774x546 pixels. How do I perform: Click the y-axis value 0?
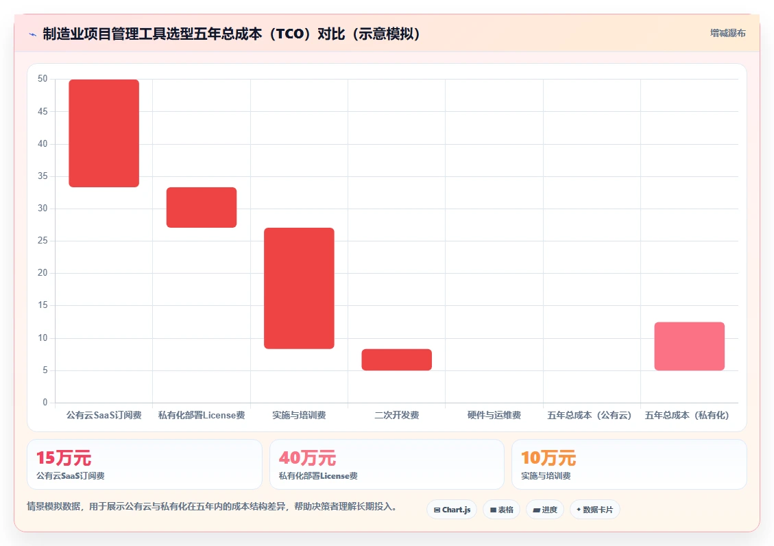pos(45,403)
